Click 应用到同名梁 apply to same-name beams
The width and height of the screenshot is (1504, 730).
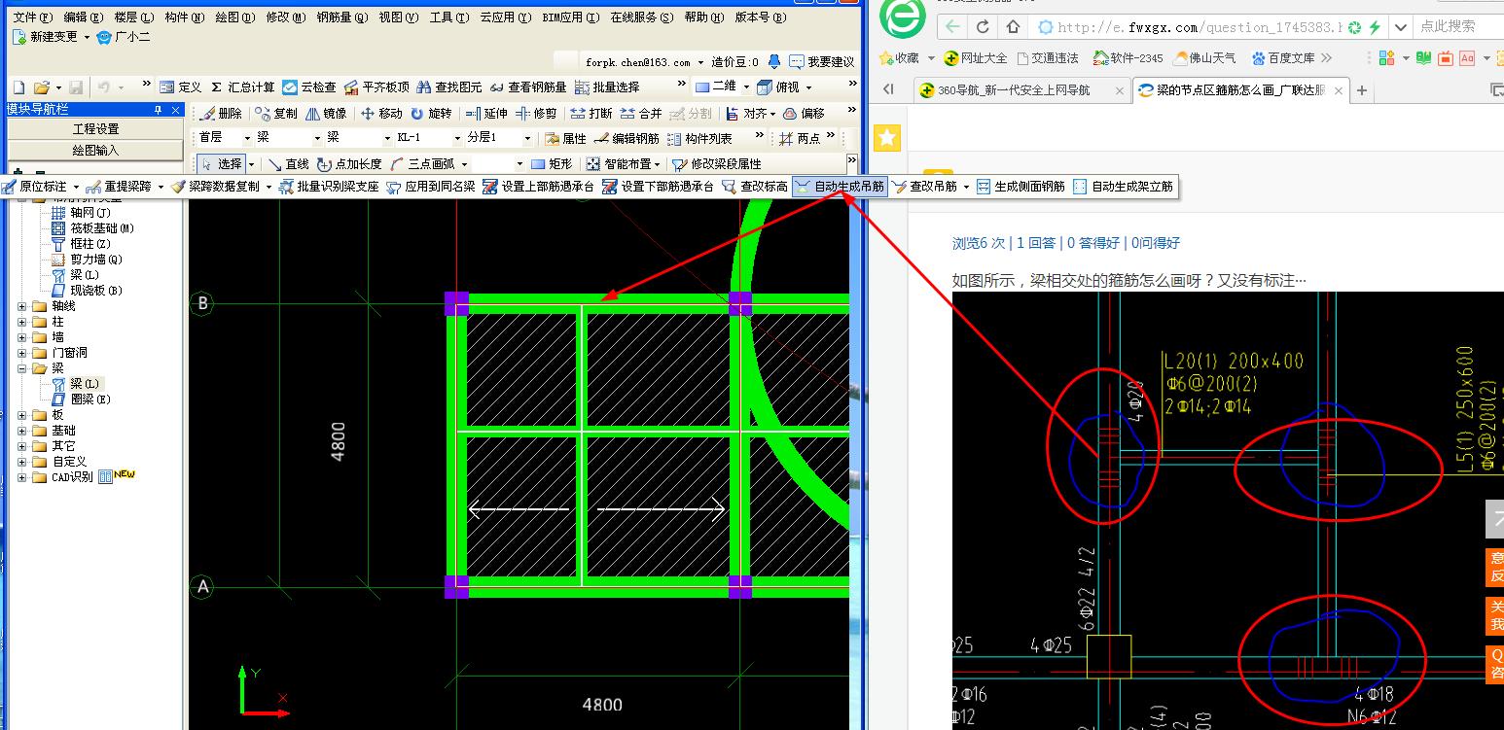point(431,186)
